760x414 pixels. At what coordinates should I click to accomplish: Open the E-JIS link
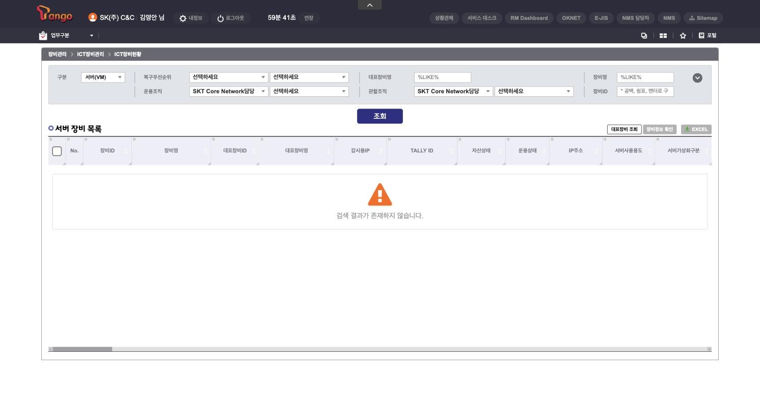[601, 18]
